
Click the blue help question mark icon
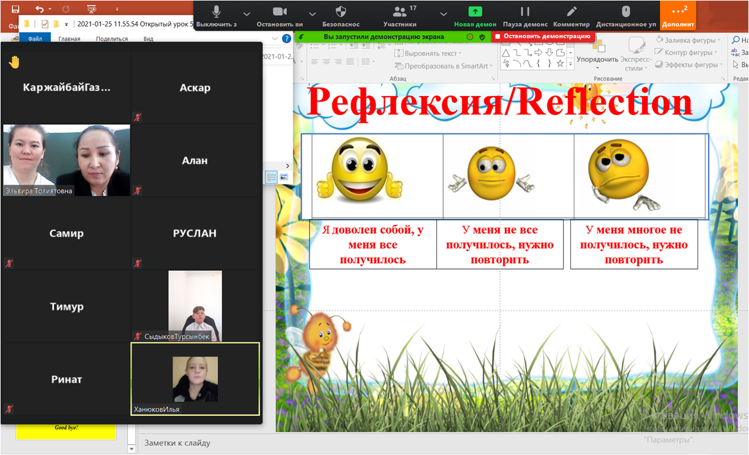(x=286, y=39)
